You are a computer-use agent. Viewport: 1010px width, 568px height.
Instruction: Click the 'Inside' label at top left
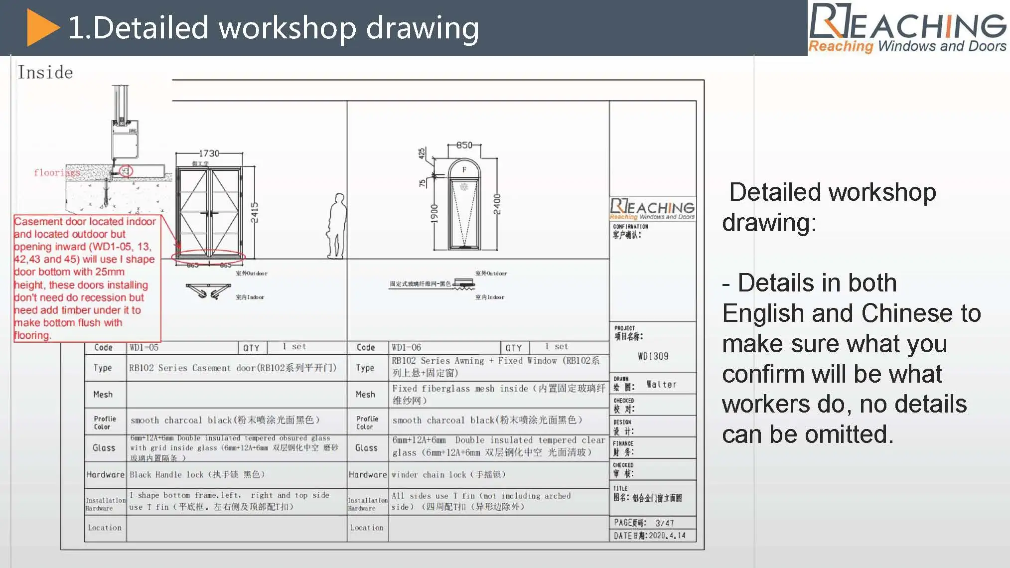pos(45,73)
